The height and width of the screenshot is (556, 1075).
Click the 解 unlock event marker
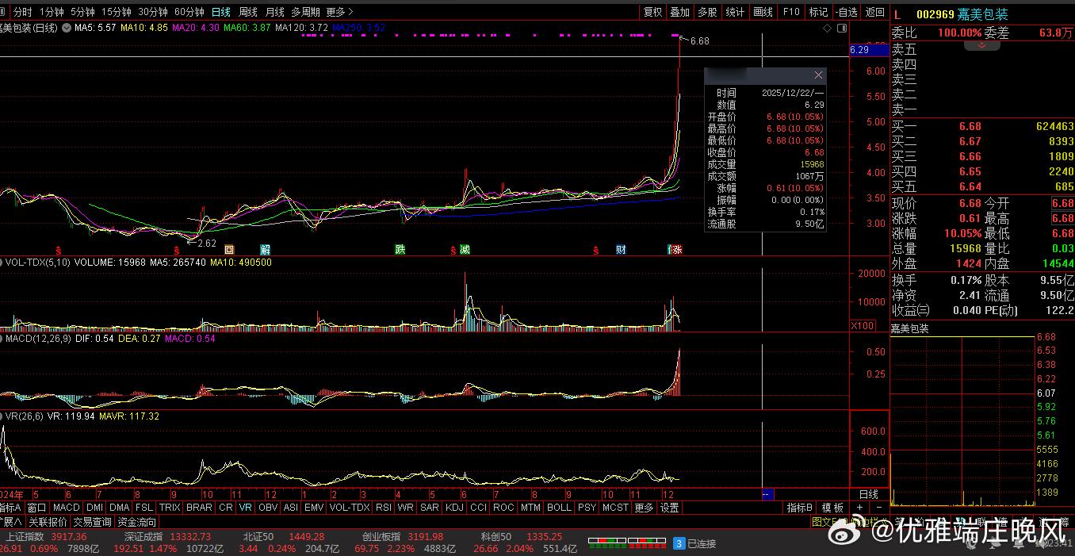[x=265, y=249]
